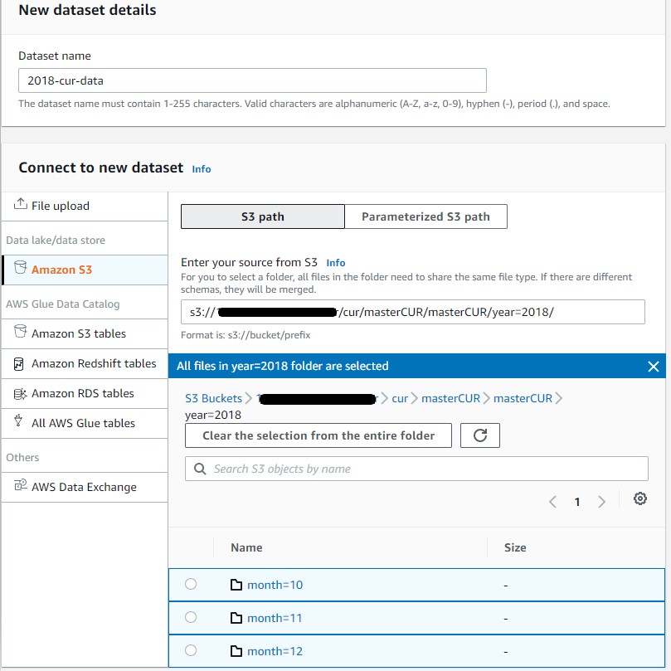The image size is (671, 671).
Task: Select the month=12 radio button
Action: click(191, 650)
